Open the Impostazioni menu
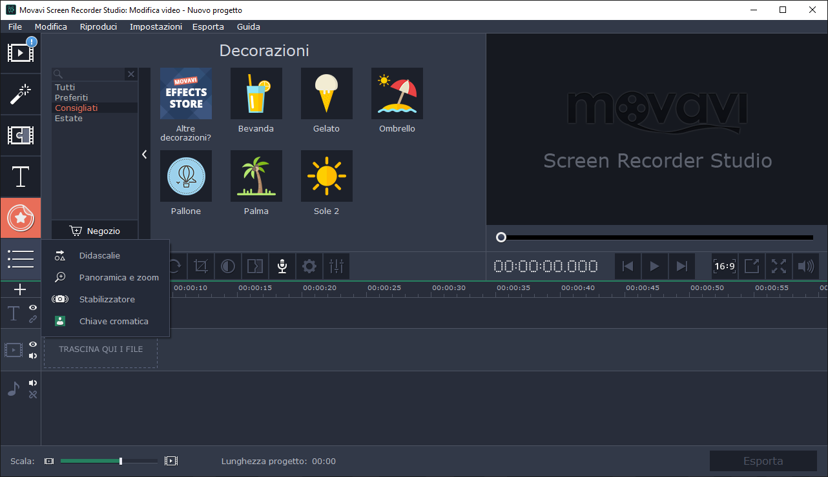The width and height of the screenshot is (828, 477). point(156,26)
